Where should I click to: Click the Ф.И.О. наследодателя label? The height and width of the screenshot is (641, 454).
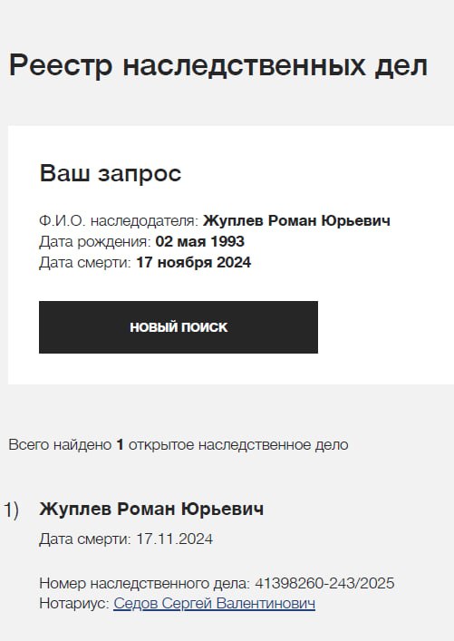(119, 221)
